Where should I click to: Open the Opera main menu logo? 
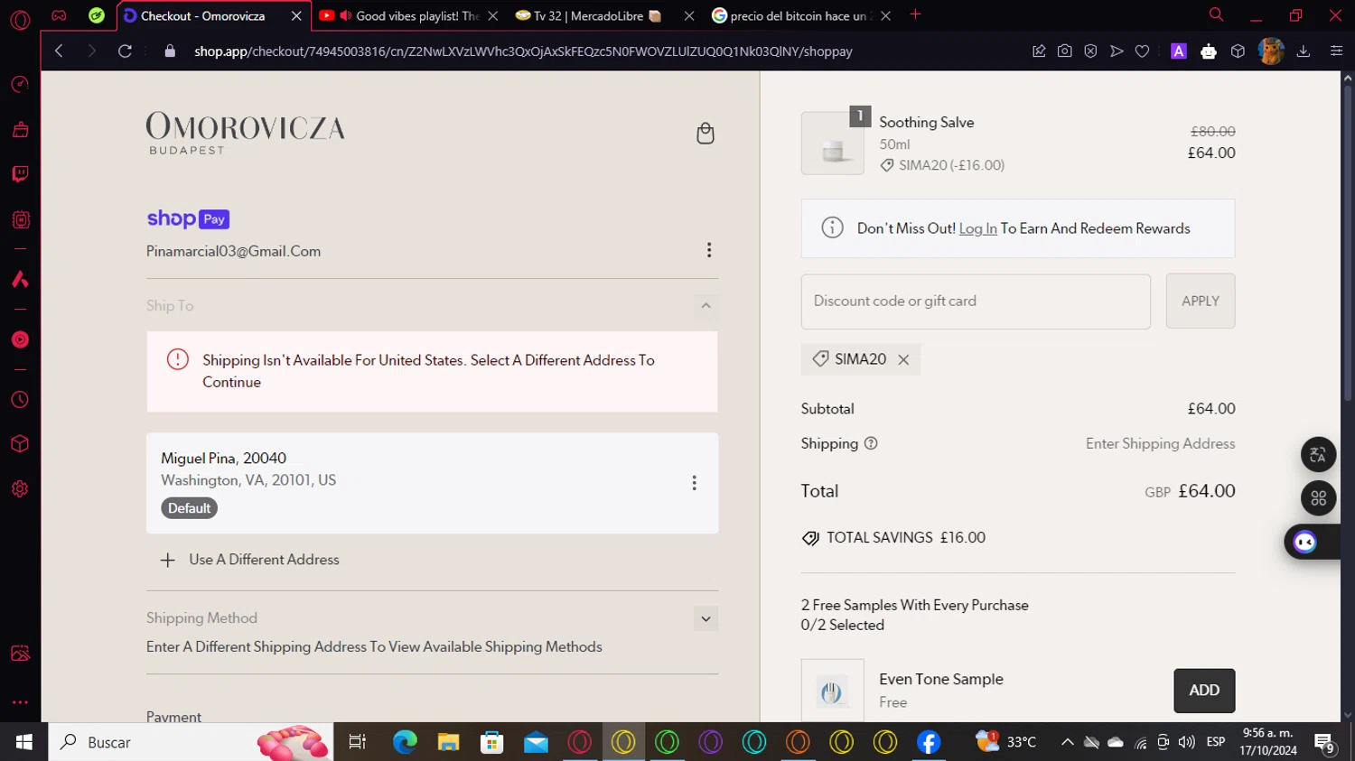click(20, 19)
